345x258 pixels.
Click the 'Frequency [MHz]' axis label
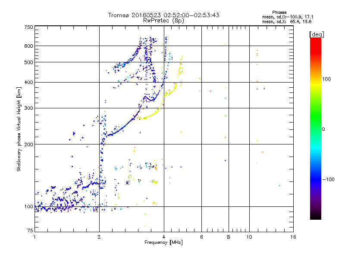point(163,243)
